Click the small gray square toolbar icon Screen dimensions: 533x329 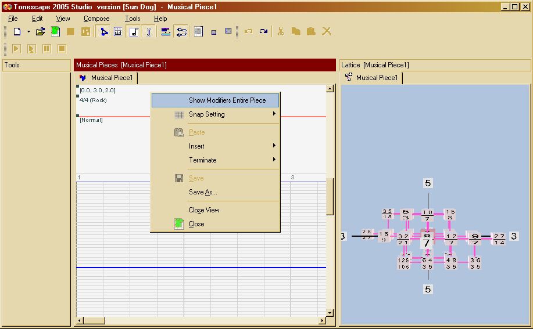tap(214, 32)
